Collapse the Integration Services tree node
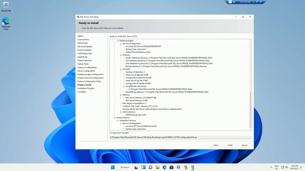The width and height of the screenshot is (305, 171). pyautogui.click(x=118, y=121)
